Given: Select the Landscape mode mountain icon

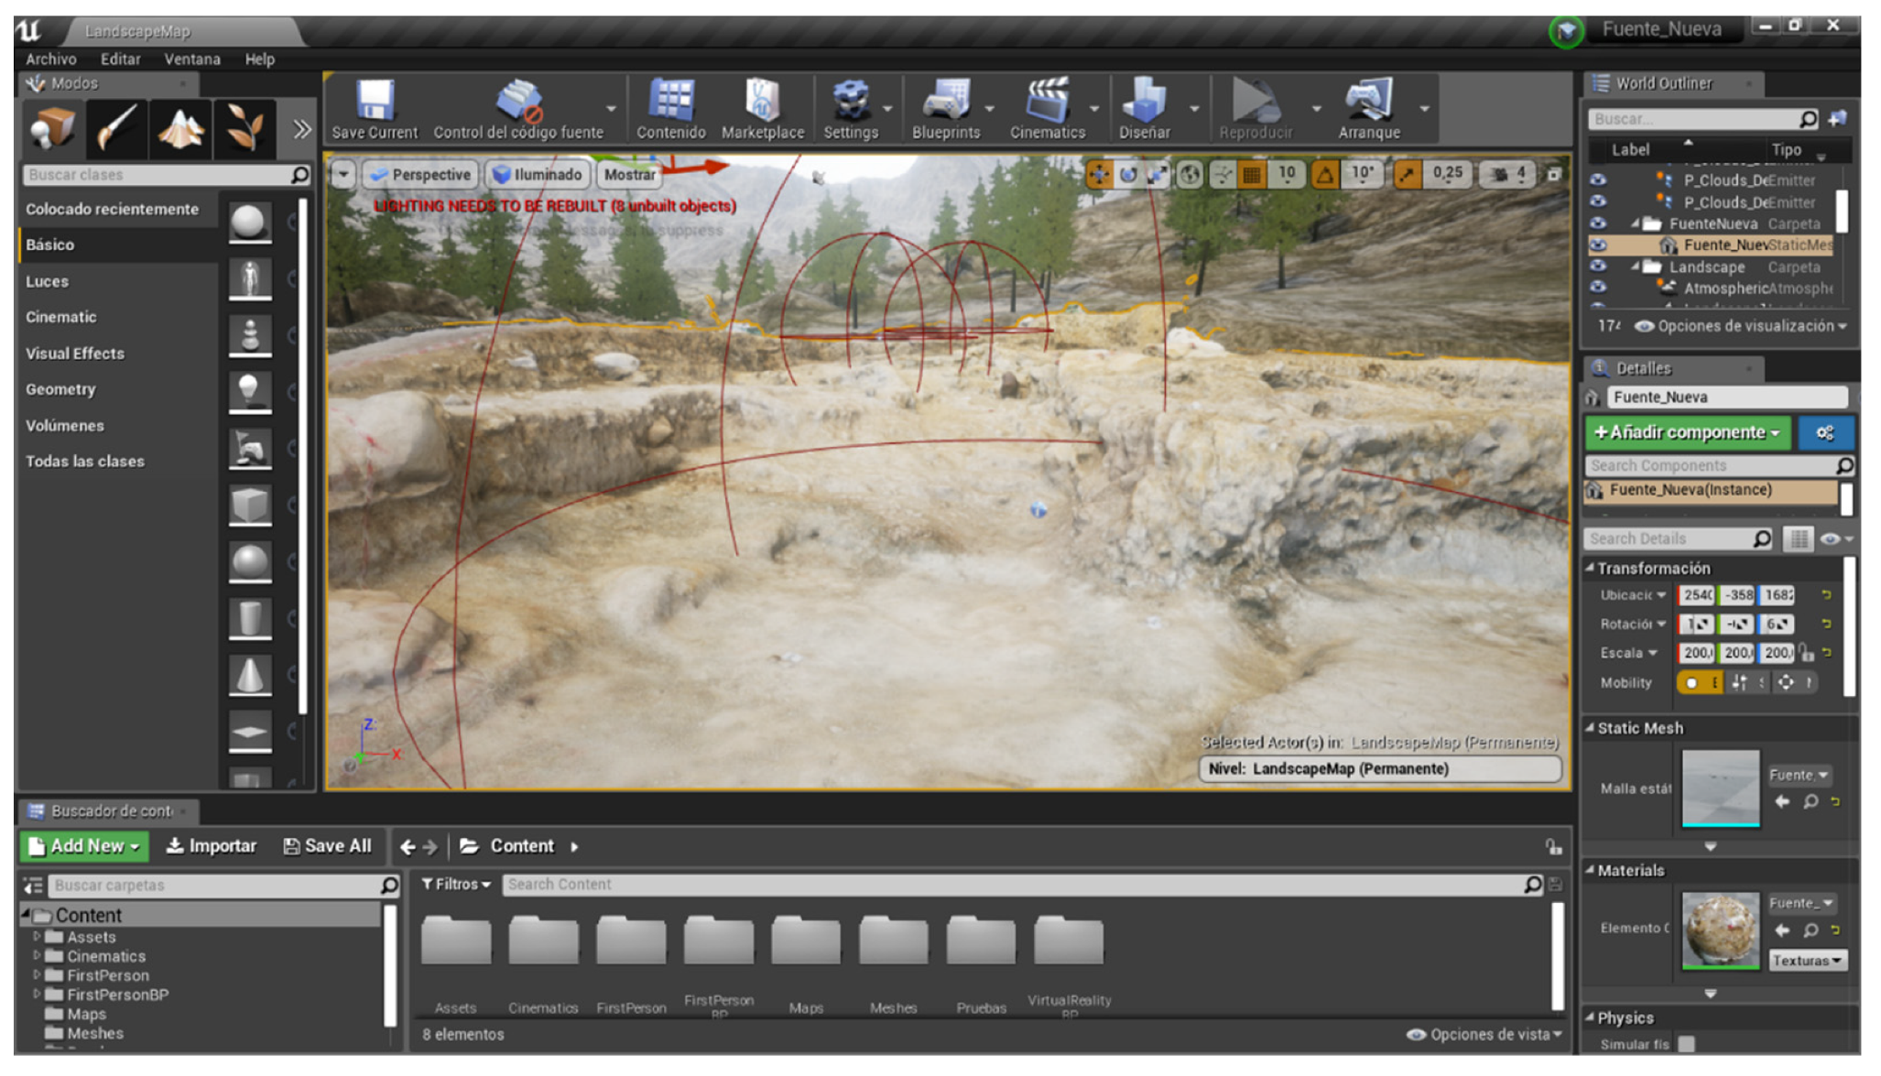Looking at the screenshot, I should (179, 129).
